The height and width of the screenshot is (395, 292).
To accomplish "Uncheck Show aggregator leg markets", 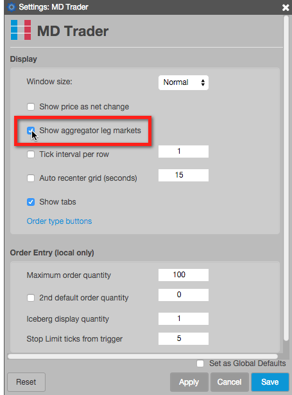I will click(x=31, y=131).
